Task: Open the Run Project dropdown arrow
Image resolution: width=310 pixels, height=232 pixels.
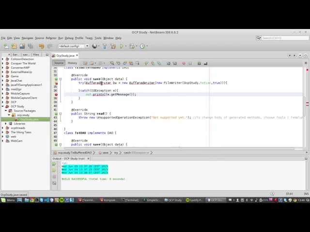Action: tap(125, 46)
